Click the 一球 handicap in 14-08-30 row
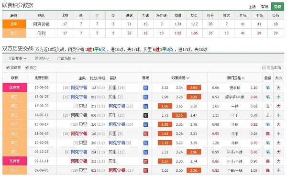The image size is (287, 176). 235,106
